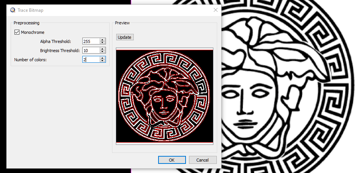Decrement Number of colors down arrow
Image resolution: width=362 pixels, height=173 pixels.
[x=103, y=61]
